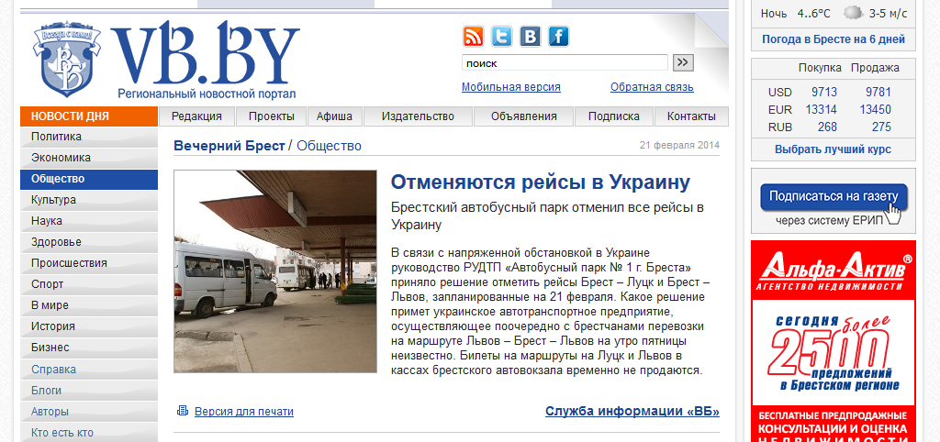Open the Facebook icon link
Viewport: 940px width, 442px height.
click(x=559, y=37)
